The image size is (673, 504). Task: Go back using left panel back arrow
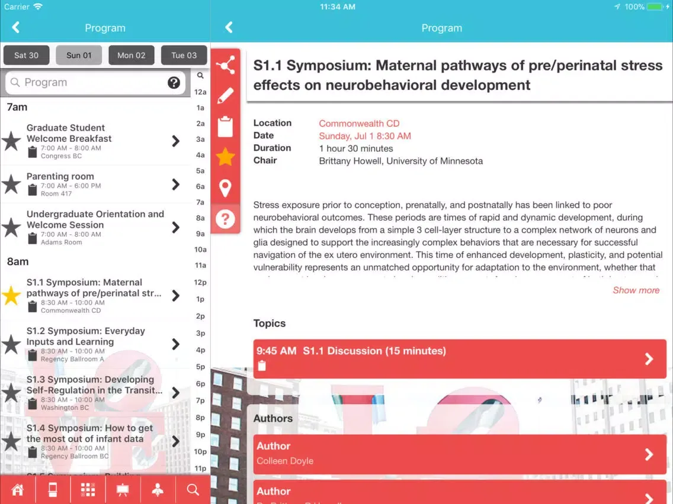pyautogui.click(x=16, y=27)
